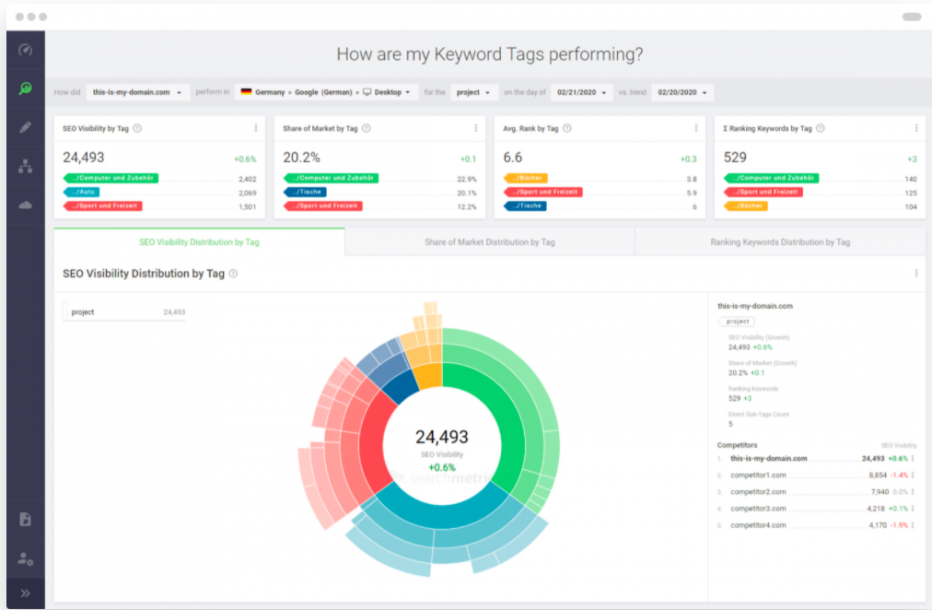Click the project label button under the domain name
This screenshot has width=932, height=610.
pyautogui.click(x=736, y=322)
